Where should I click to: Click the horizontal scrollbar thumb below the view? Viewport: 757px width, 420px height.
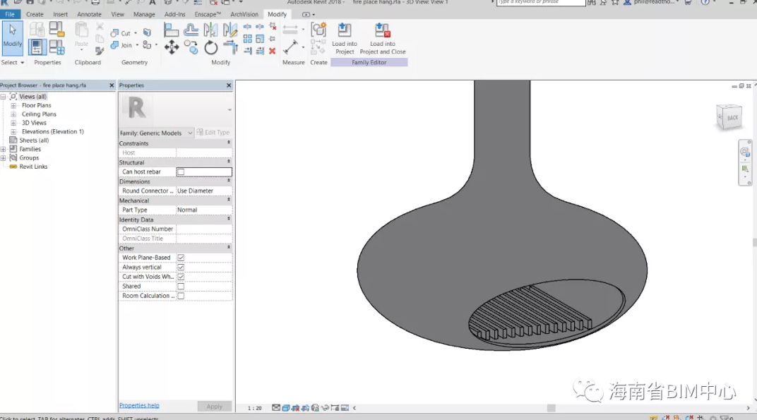coord(551,408)
